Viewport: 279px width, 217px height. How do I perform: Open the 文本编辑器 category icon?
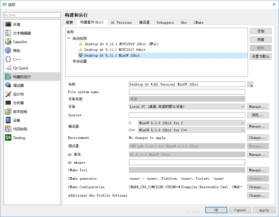pyautogui.click(x=8, y=33)
